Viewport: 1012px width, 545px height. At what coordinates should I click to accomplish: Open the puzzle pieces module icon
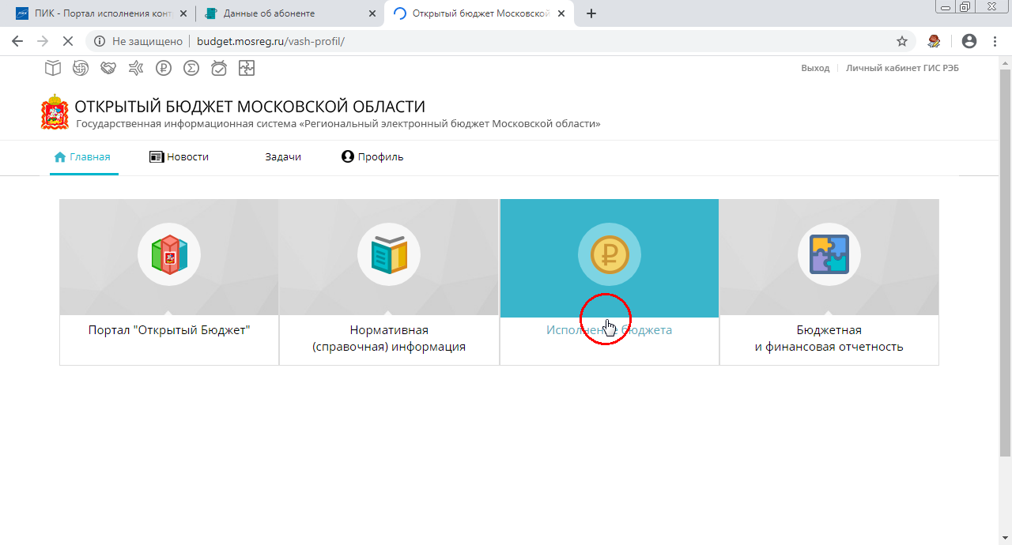tap(246, 68)
